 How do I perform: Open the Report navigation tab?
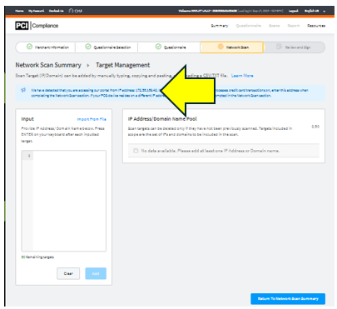294,26
